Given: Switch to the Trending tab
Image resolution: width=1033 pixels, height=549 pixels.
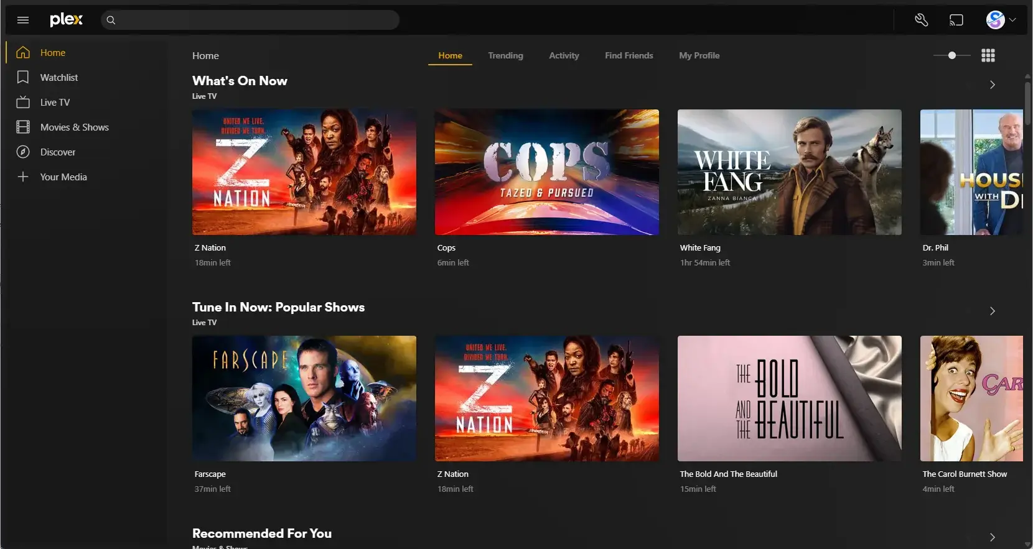Looking at the screenshot, I should (x=505, y=55).
